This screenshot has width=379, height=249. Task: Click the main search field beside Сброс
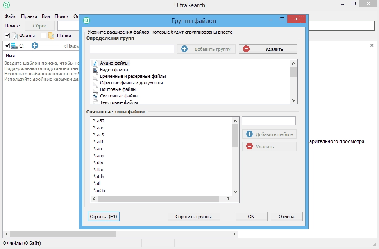click(68, 26)
